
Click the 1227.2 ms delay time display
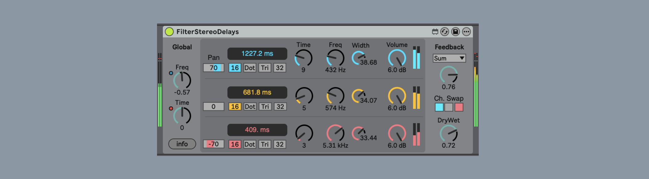tap(257, 54)
